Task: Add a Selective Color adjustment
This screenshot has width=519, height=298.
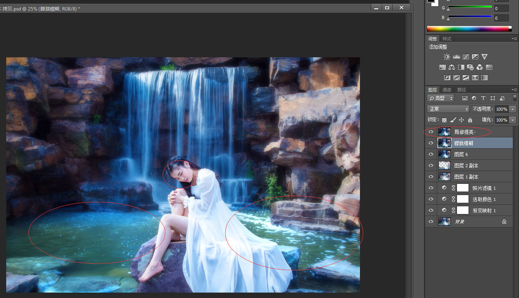Action: click(x=475, y=78)
